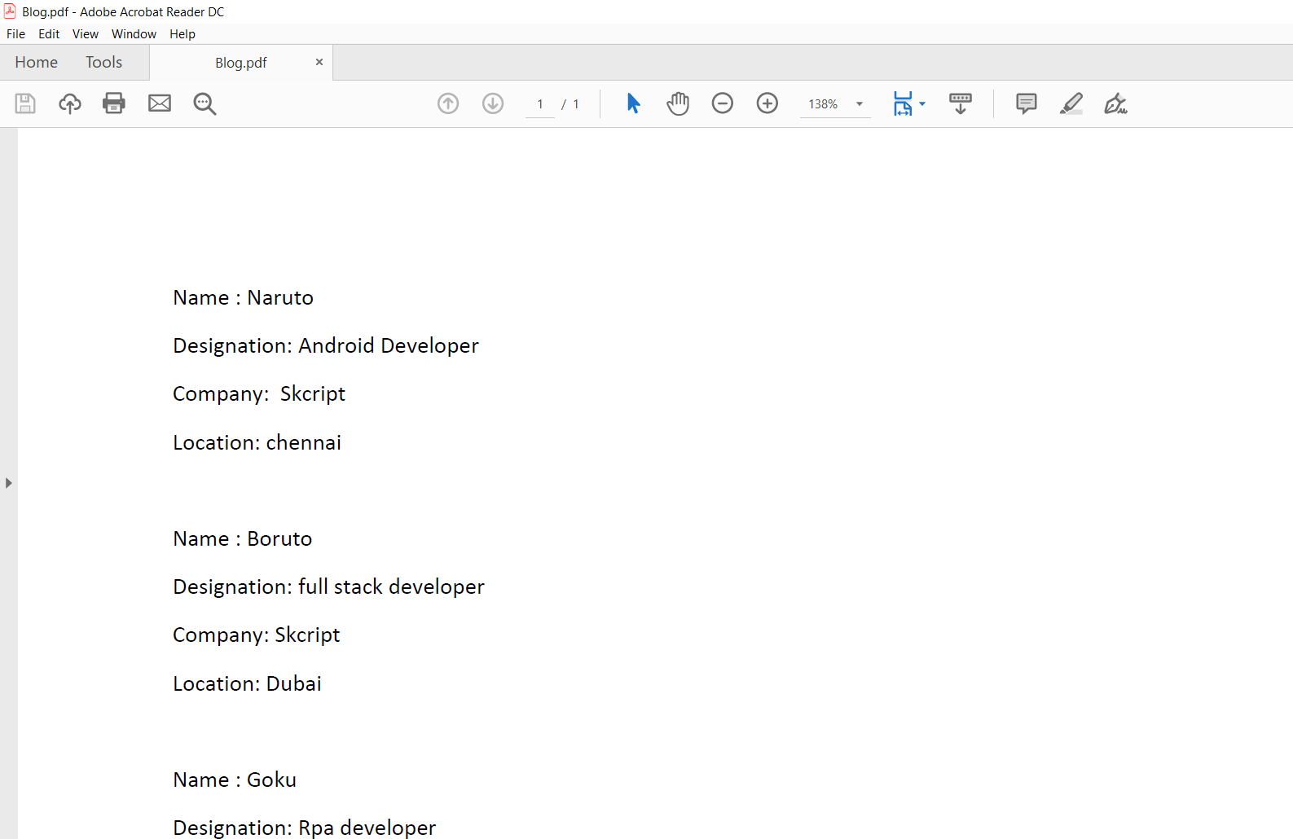This screenshot has width=1293, height=839.
Task: Open the Find text magnifier tool
Action: click(205, 103)
